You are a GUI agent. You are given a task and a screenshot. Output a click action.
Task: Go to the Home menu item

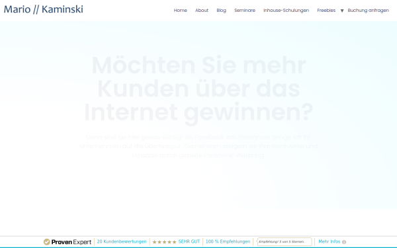tap(180, 11)
